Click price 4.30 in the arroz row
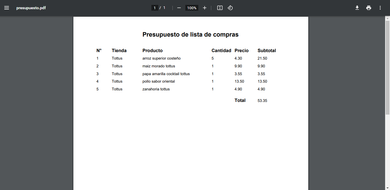The height and width of the screenshot is (190, 390). click(x=238, y=58)
